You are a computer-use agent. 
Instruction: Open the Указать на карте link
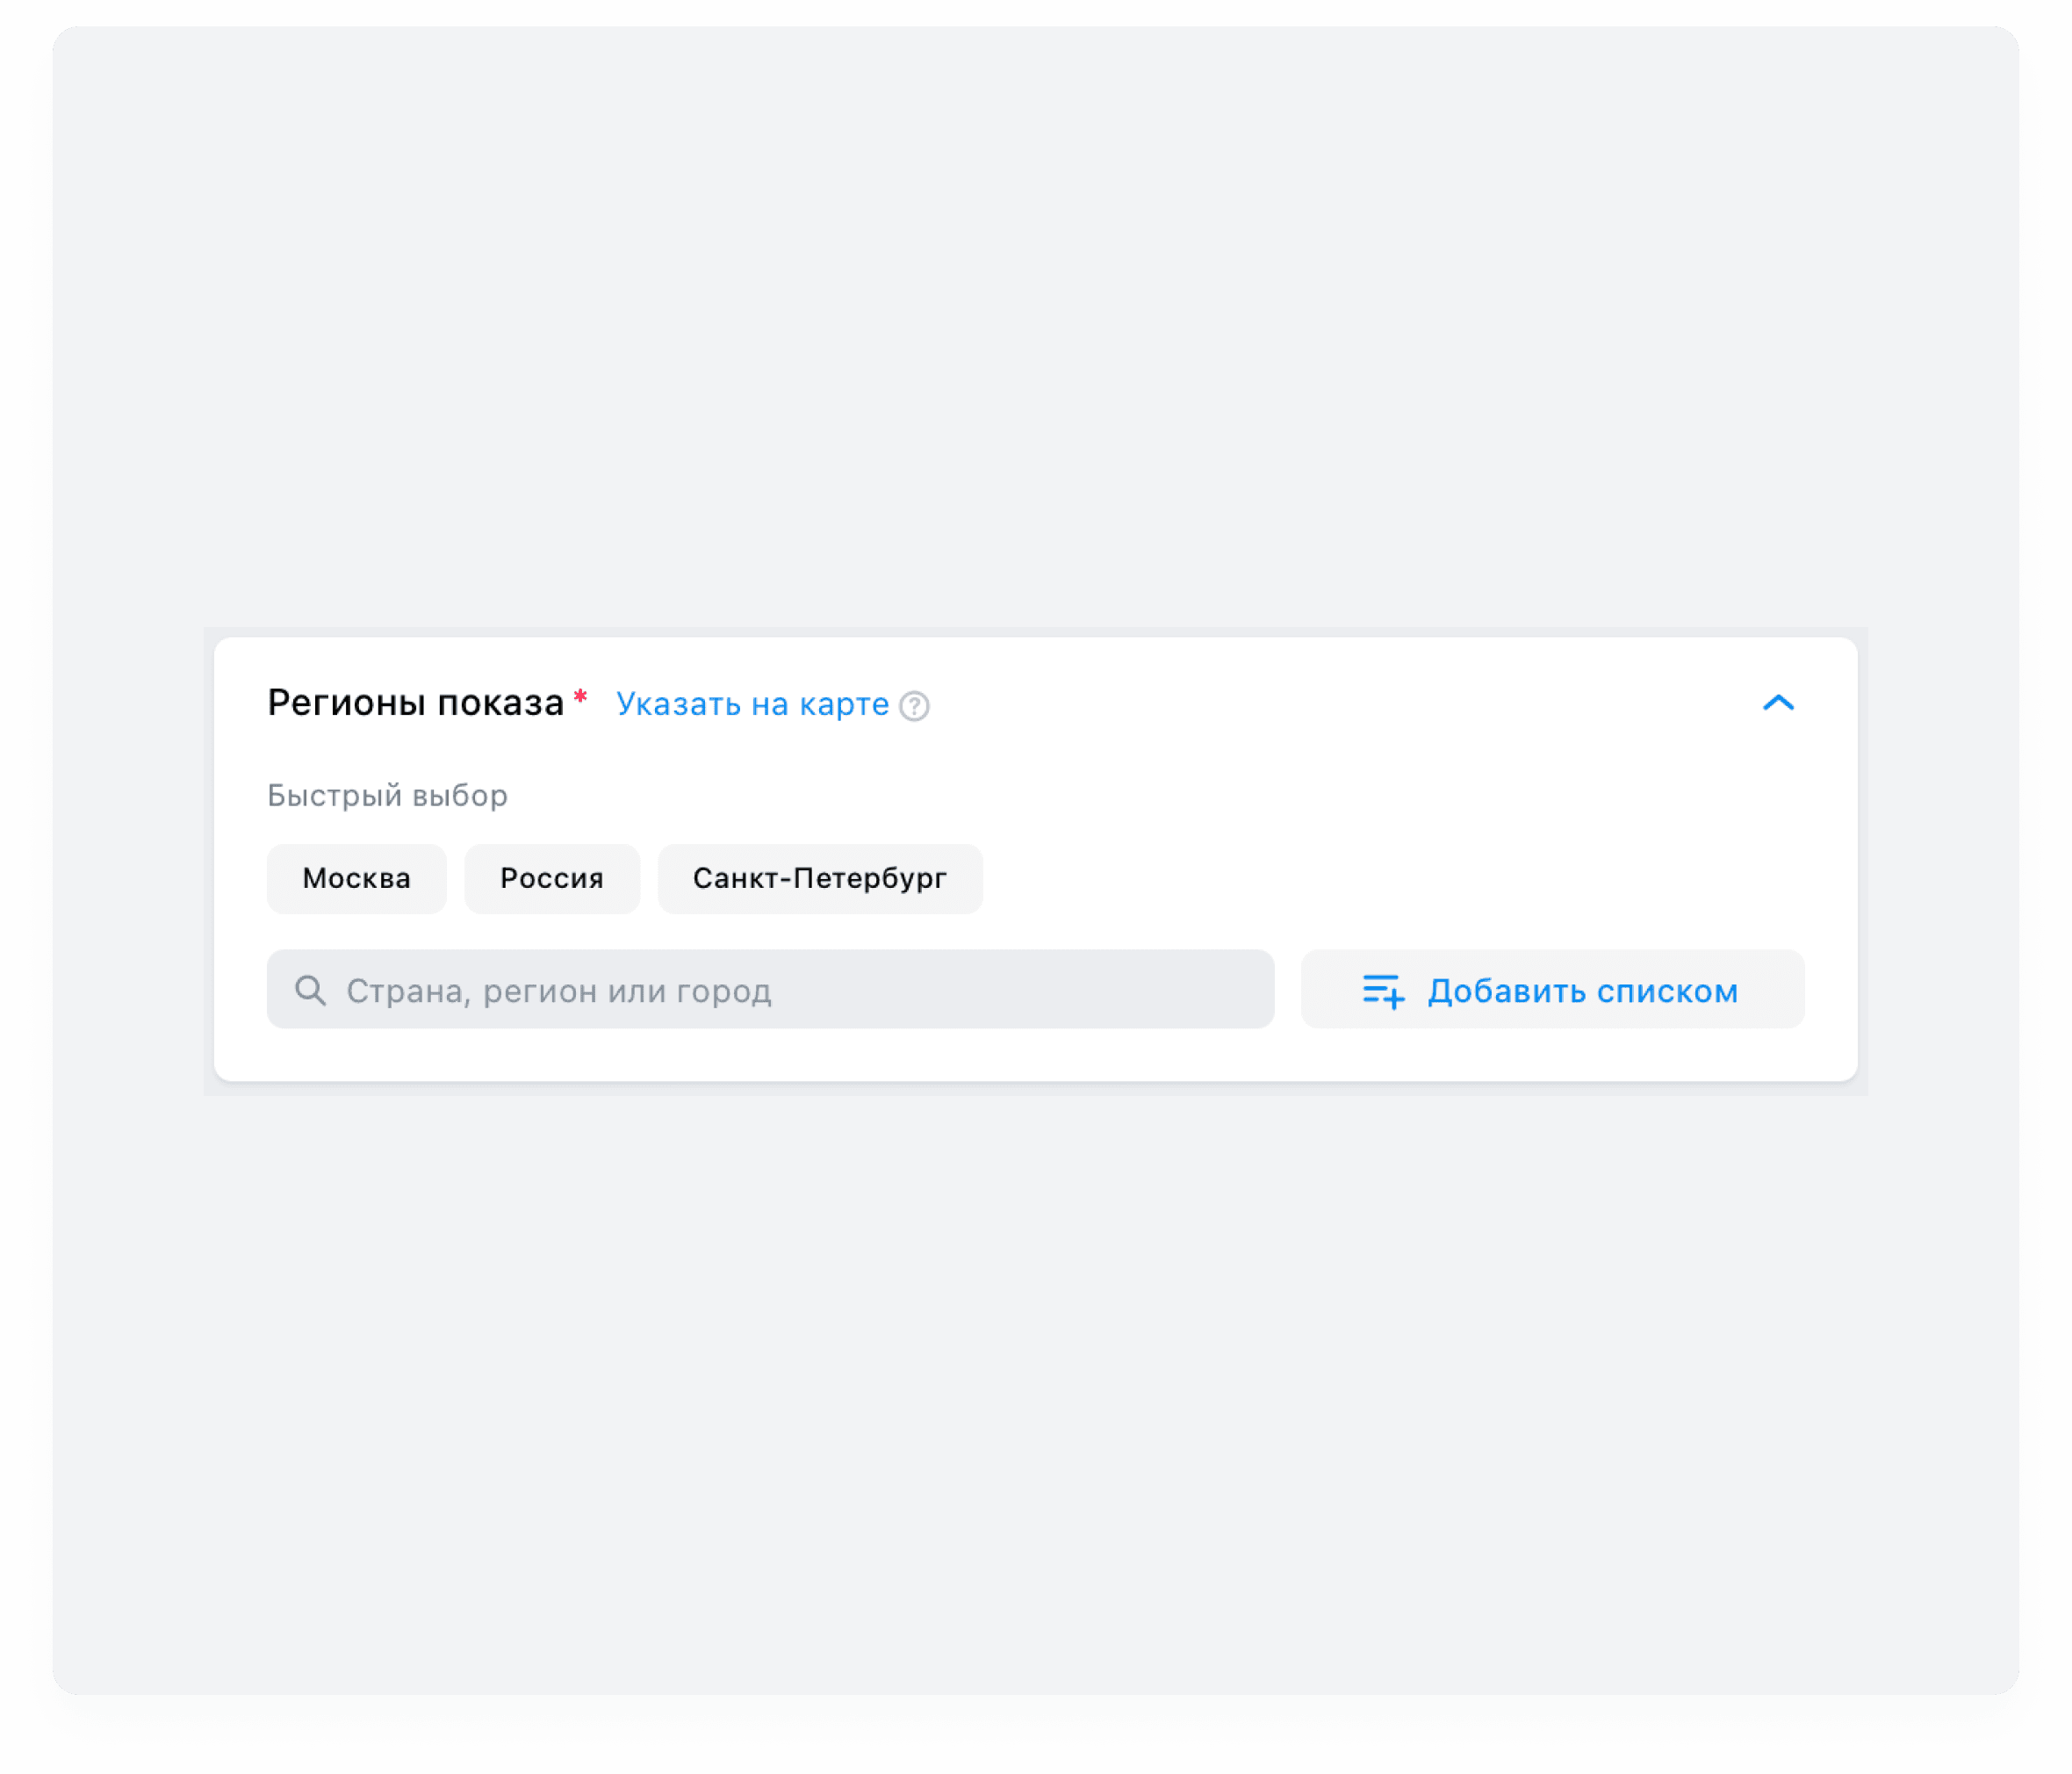click(x=752, y=703)
